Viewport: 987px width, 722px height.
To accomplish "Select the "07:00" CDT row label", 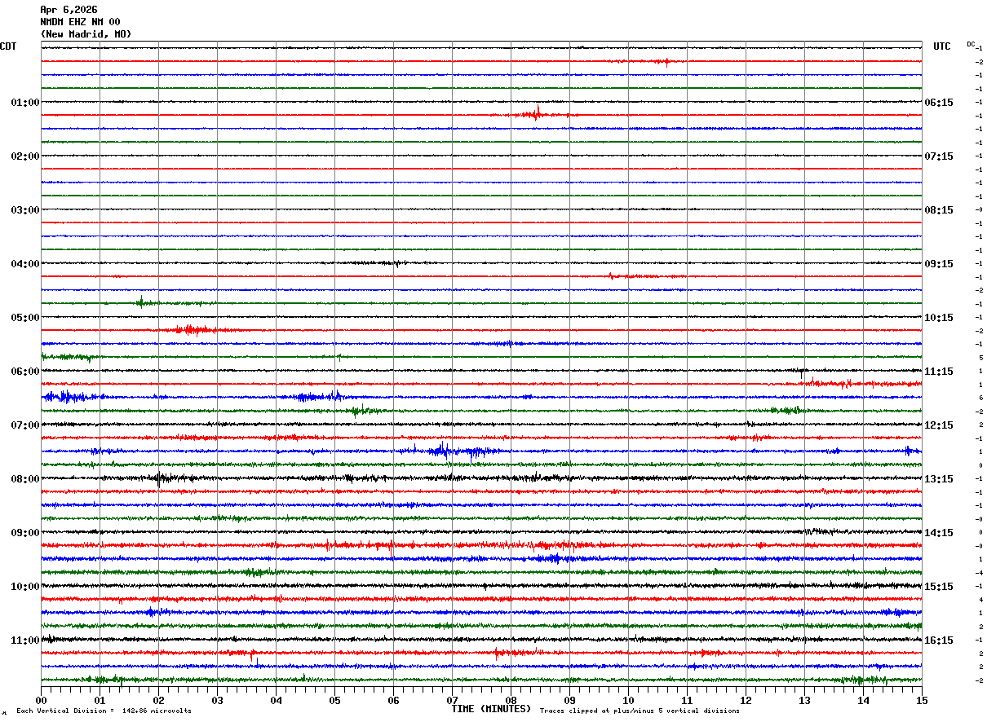I will coord(25,425).
